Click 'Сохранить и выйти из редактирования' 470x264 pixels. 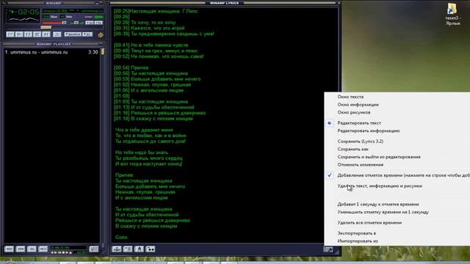(379, 157)
